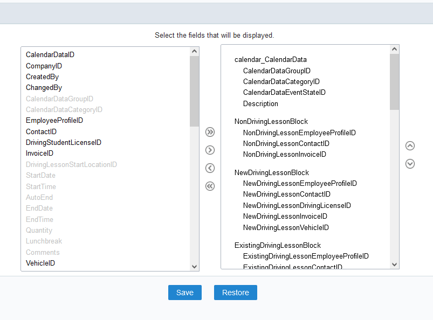Click the right list scroll down arrow
The width and height of the screenshot is (433, 320).
tap(394, 265)
